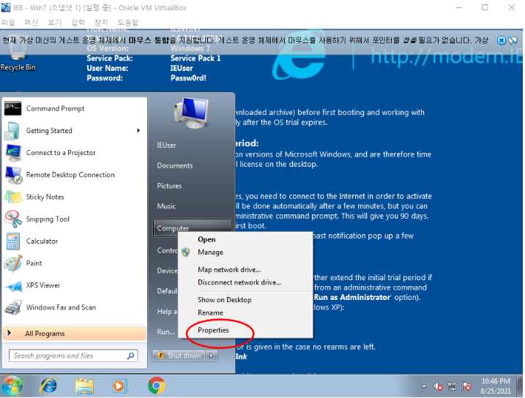Open VirtualBox 보기 menu
The height and width of the screenshot is (398, 525).
tap(54, 23)
